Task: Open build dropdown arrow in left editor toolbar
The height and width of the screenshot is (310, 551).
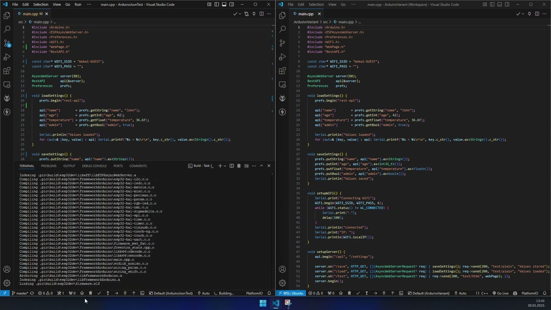Action: pyautogui.click(x=240, y=14)
